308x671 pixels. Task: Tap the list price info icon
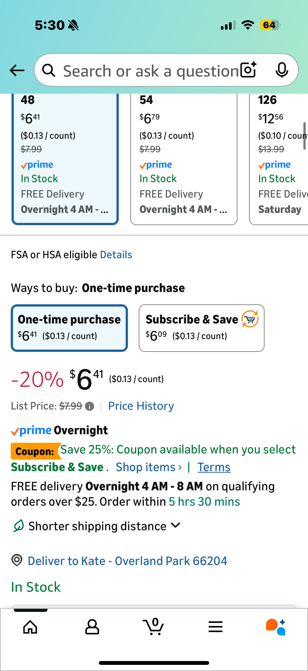[90, 406]
